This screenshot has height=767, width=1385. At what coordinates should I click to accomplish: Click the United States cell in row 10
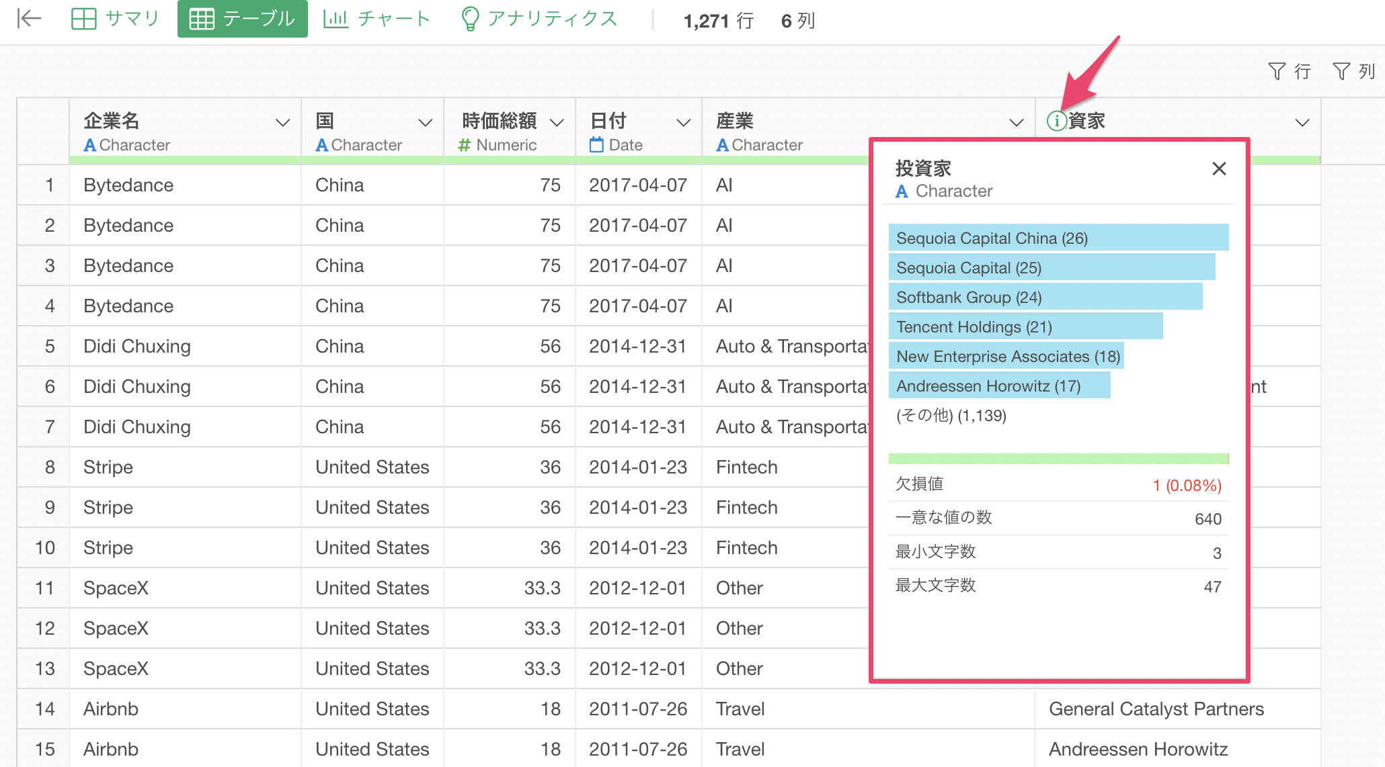(372, 547)
